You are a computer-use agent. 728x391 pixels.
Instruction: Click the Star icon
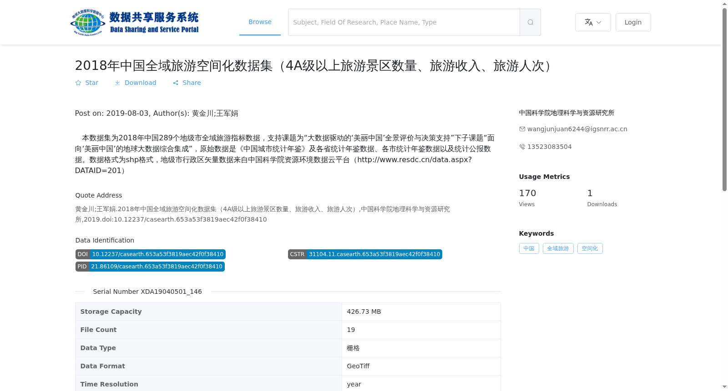(x=78, y=83)
